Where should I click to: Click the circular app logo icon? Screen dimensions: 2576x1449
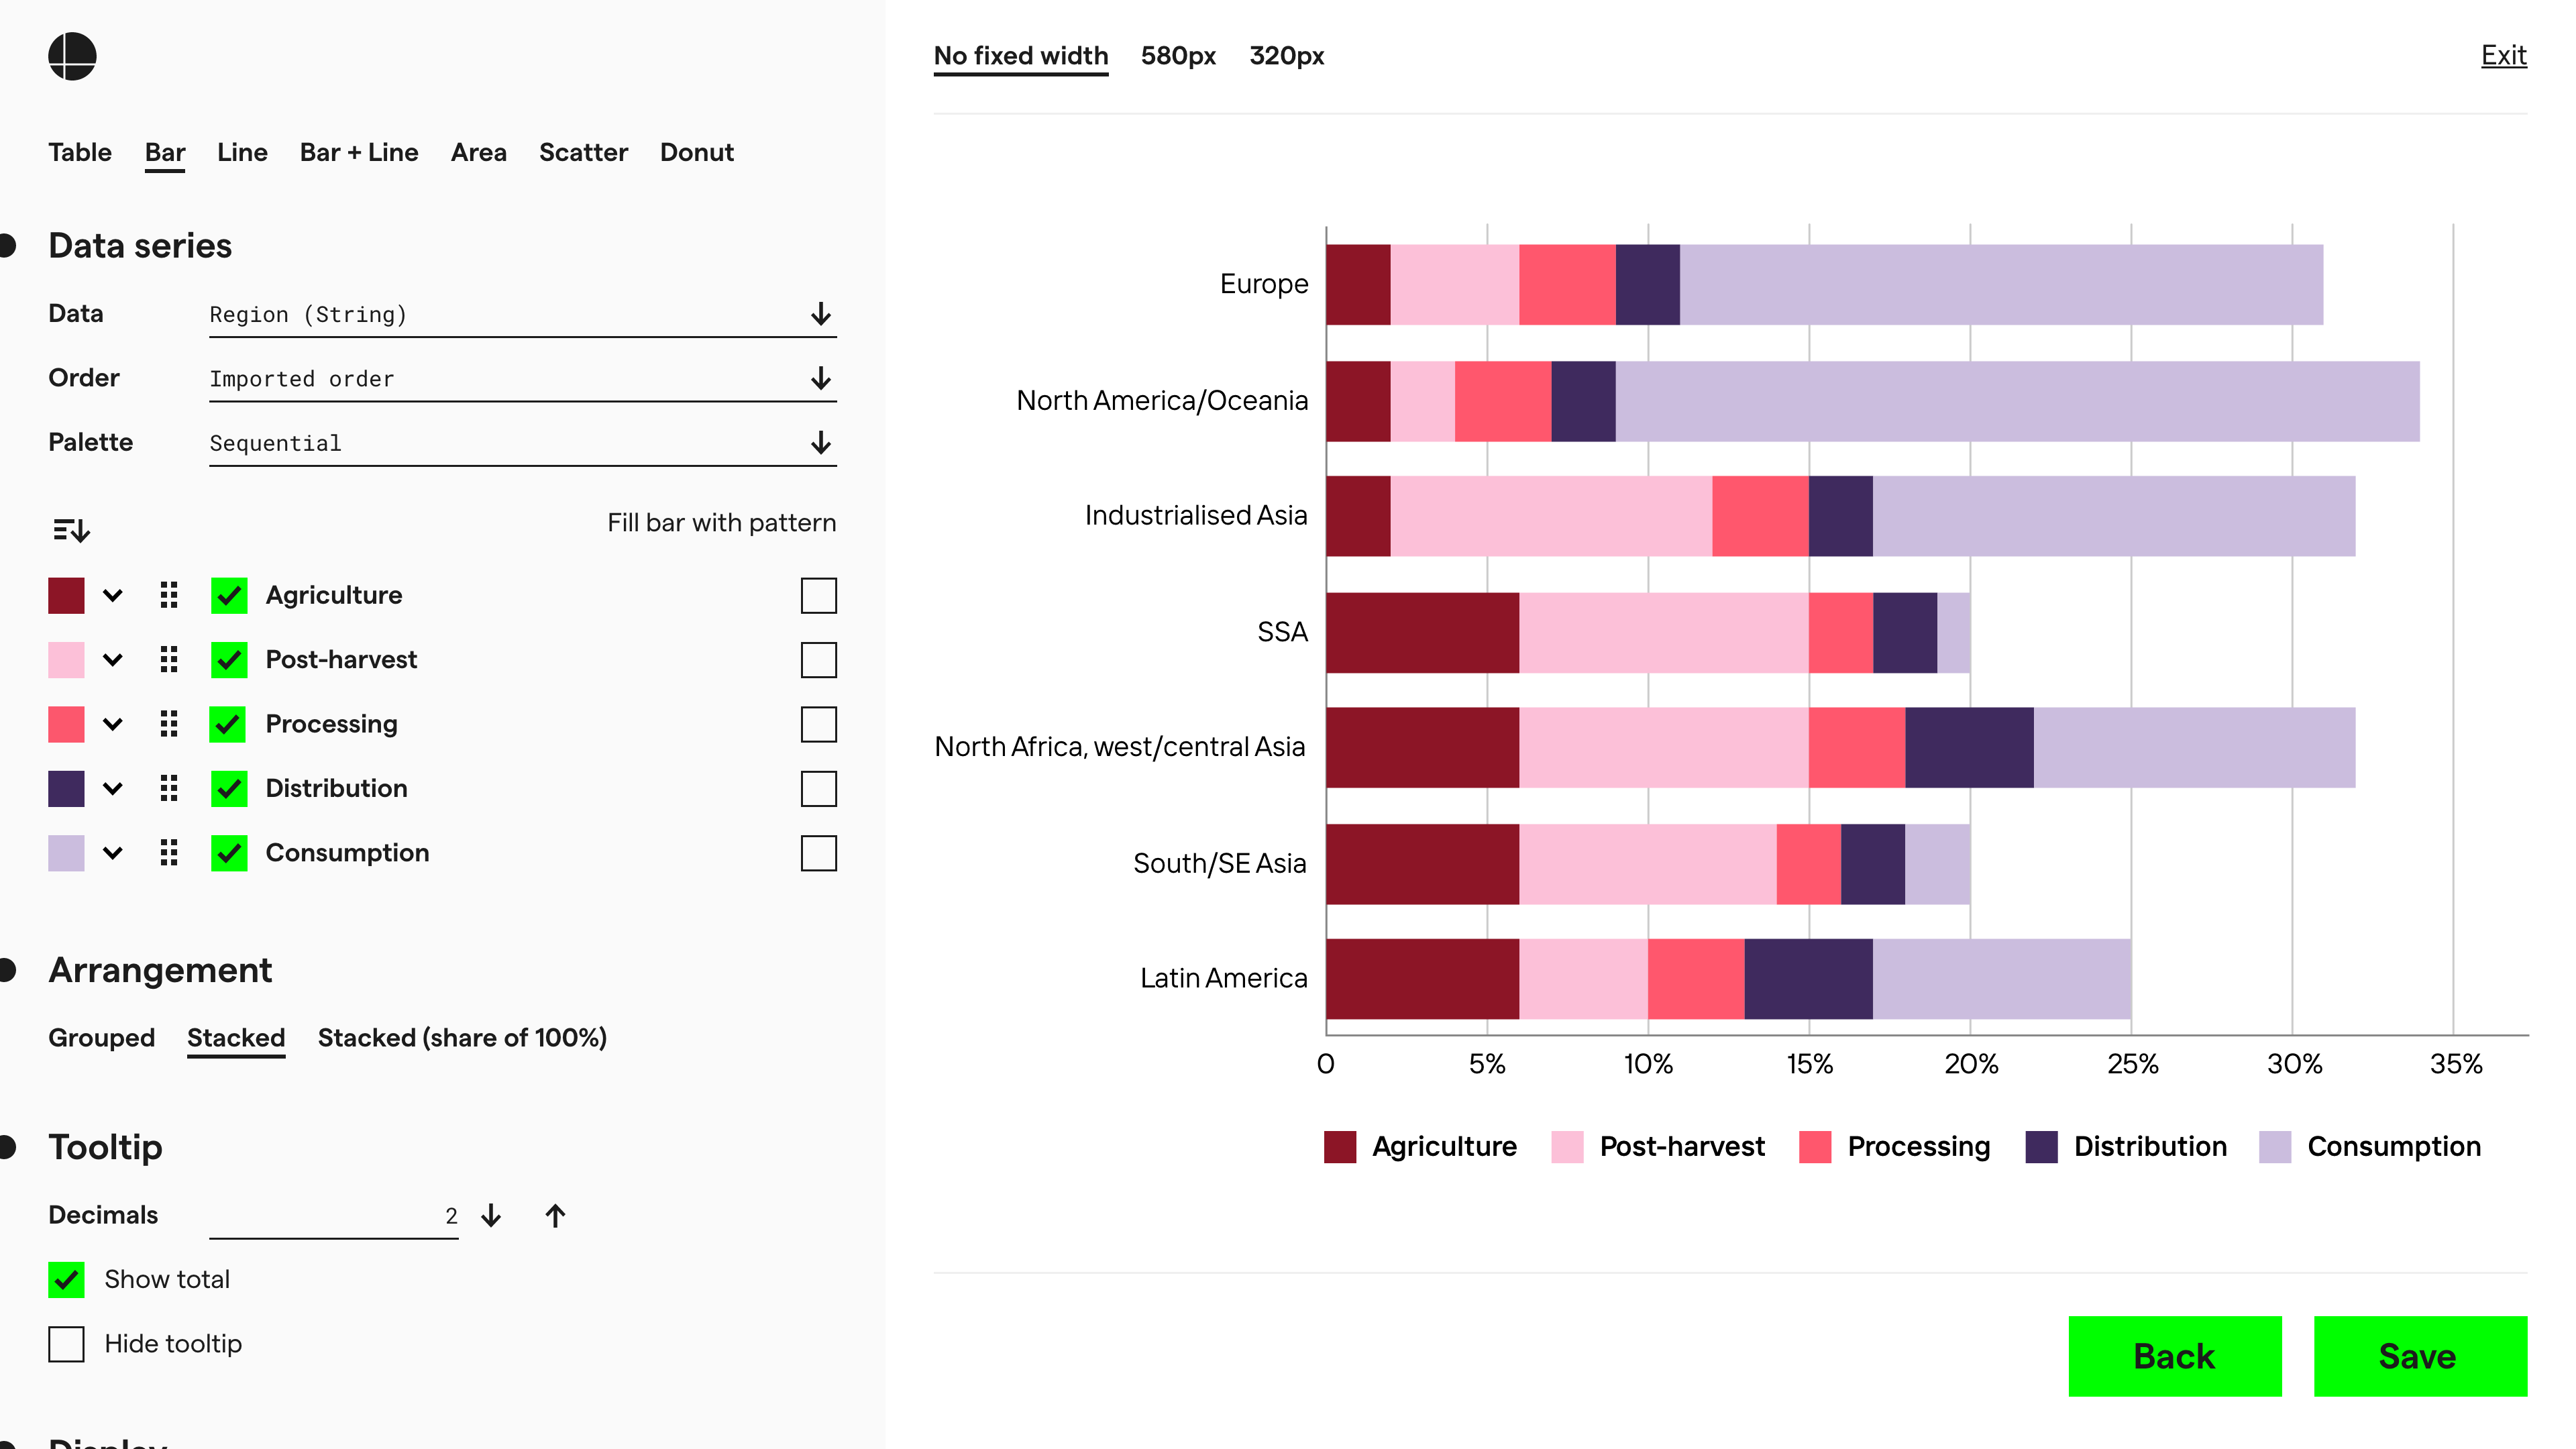[72, 56]
